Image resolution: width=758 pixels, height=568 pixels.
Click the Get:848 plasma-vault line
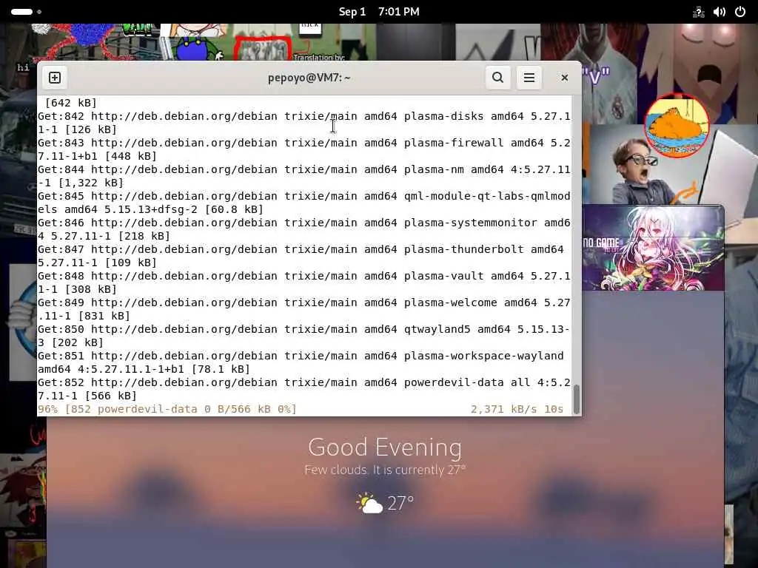pos(304,282)
